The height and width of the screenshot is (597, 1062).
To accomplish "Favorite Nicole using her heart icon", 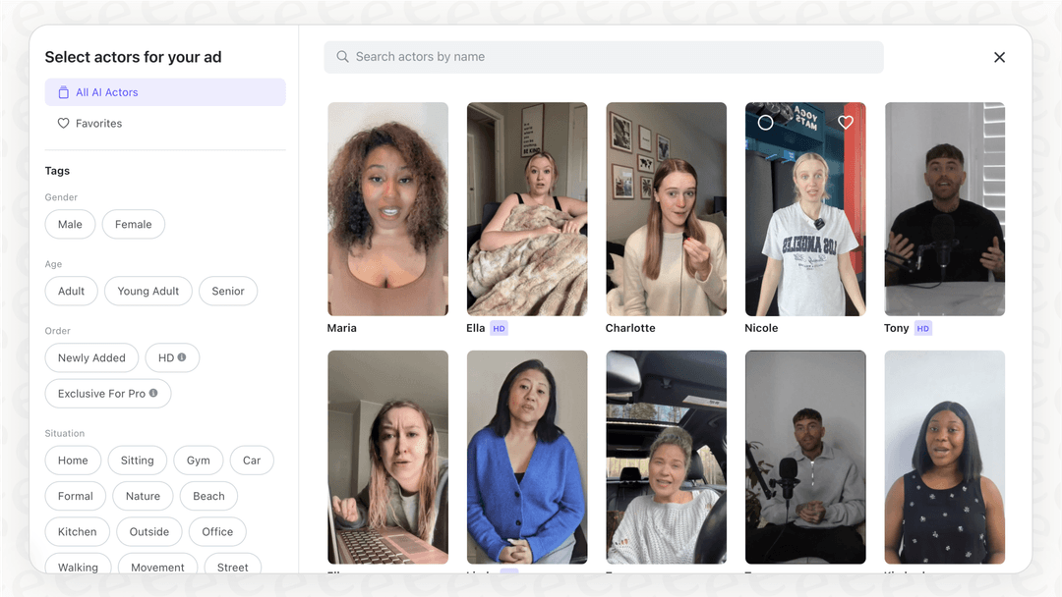I will [846, 122].
